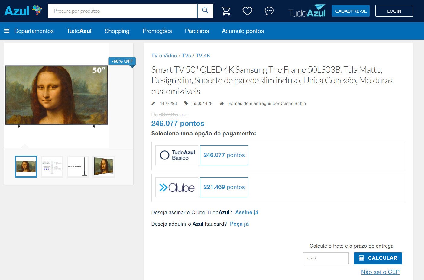This screenshot has height=280, width=424.
Task: Click the CALCULAR button
Action: (378, 258)
